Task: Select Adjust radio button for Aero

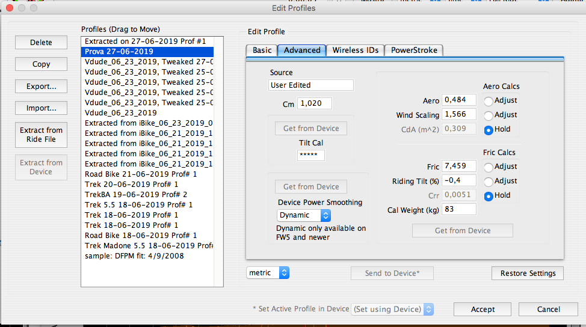Action: pos(489,100)
